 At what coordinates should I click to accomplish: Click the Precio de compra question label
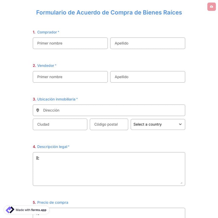[x=53, y=203]
